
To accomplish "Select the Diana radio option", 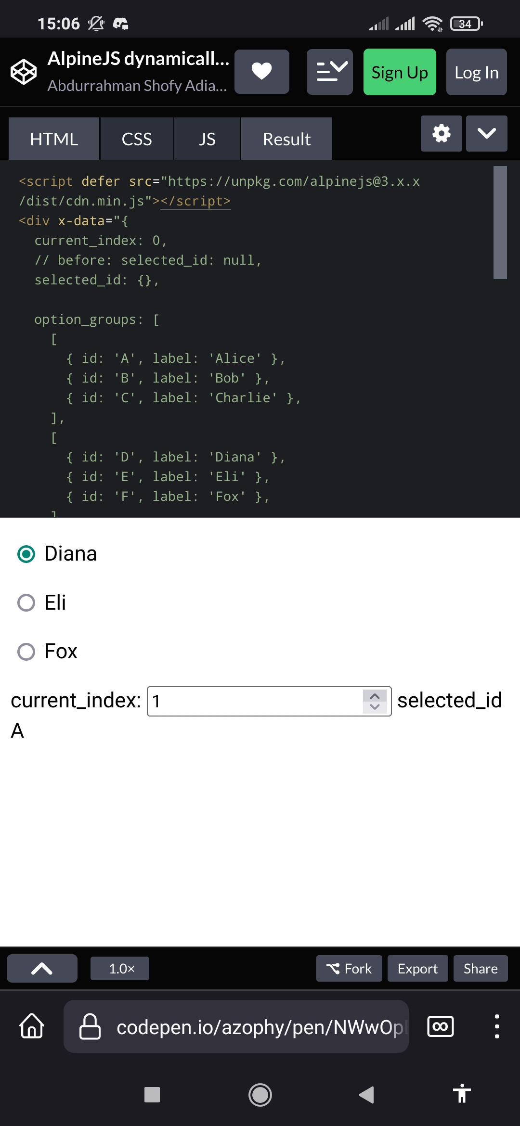I will pos(27,554).
